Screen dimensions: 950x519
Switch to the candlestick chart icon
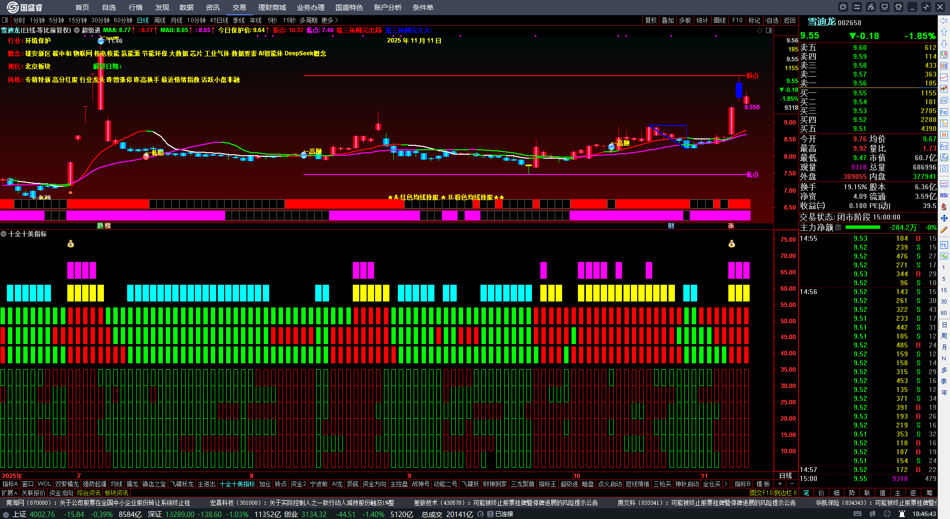coord(944,88)
